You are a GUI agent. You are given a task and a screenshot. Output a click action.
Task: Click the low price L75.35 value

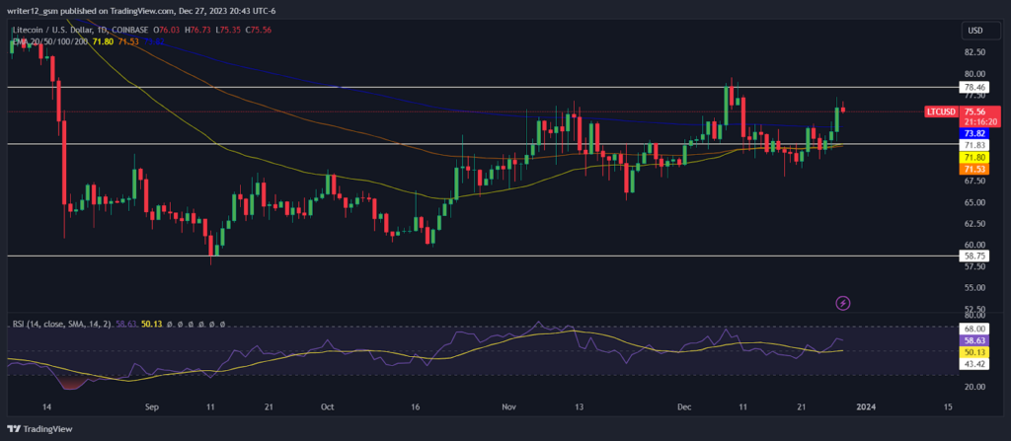pos(228,30)
